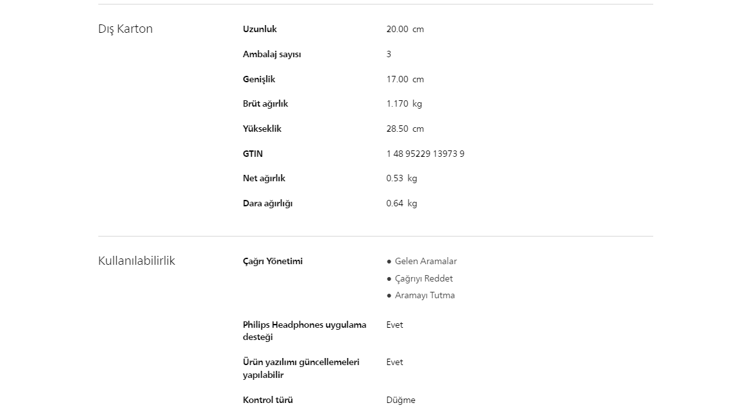This screenshot has height=412, width=747.
Task: Click the Aramayı Tutma bullet item
Action: [x=425, y=295]
